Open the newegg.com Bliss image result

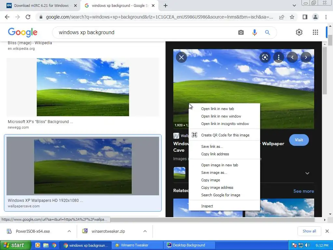(x=83, y=87)
